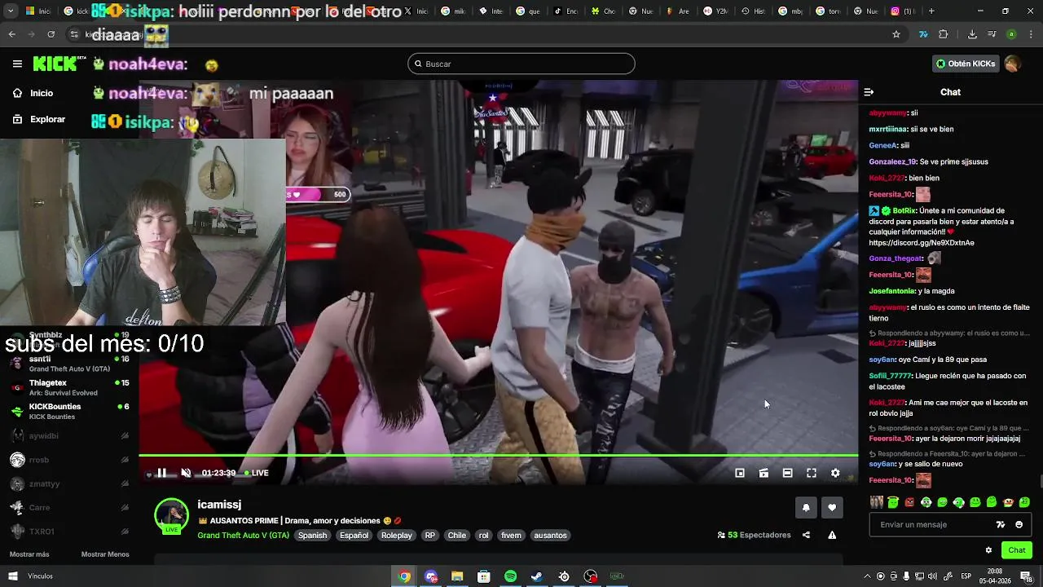The width and height of the screenshot is (1043, 587).
Task: Open aywidbi offline channel in sidebar
Action: coord(69,436)
